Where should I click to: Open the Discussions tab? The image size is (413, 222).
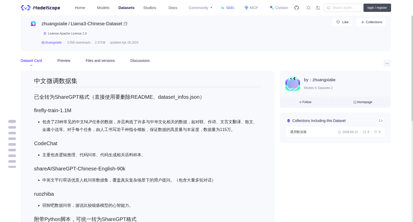[140, 61]
